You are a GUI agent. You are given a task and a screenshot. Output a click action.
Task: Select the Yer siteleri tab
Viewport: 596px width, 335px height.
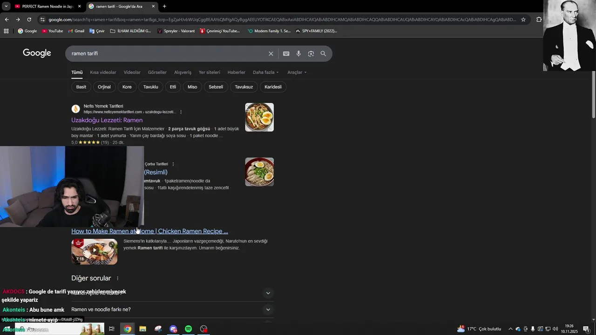(209, 72)
